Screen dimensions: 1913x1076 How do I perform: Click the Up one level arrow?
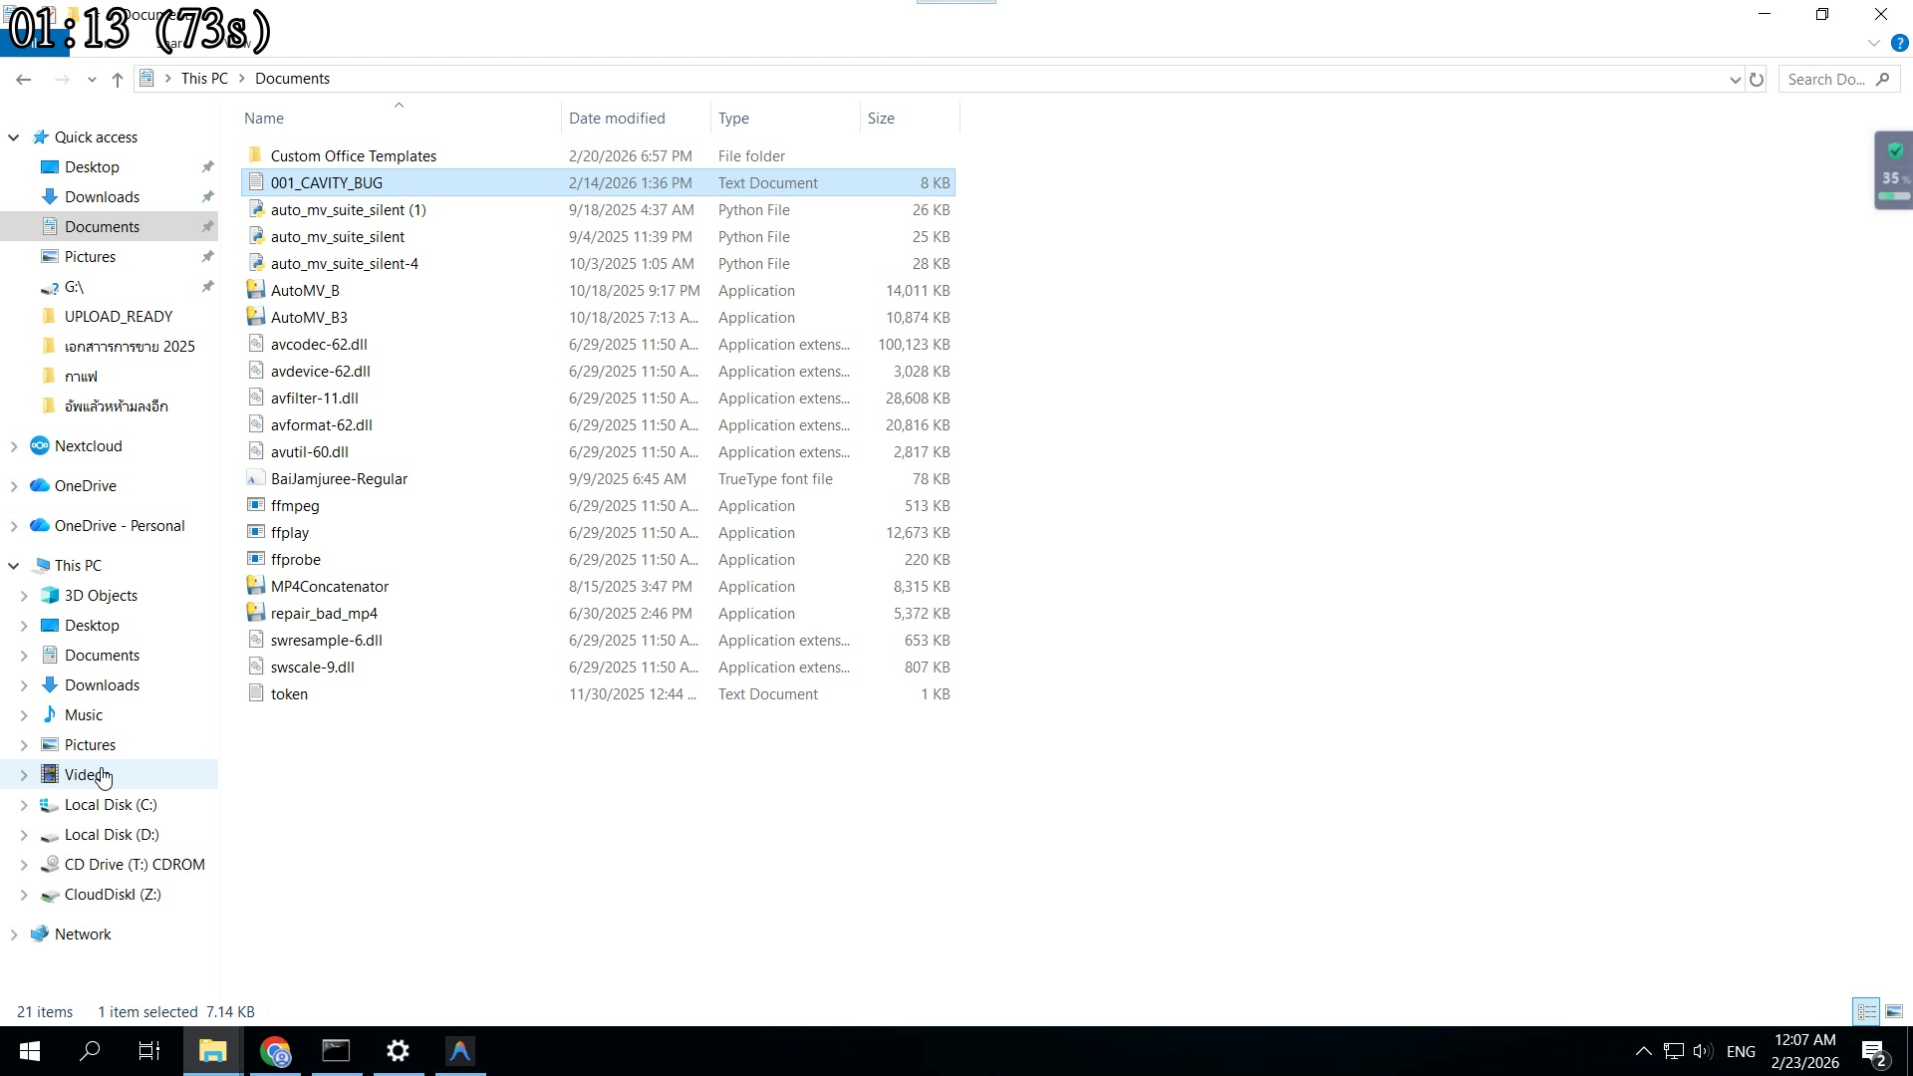coord(118,80)
